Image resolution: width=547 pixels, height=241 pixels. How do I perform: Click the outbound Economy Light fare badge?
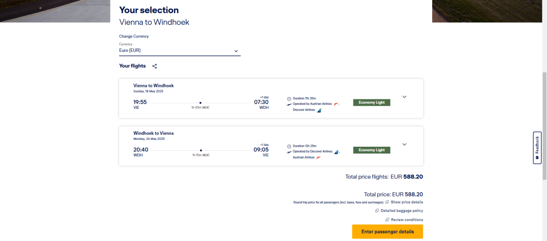(x=372, y=103)
